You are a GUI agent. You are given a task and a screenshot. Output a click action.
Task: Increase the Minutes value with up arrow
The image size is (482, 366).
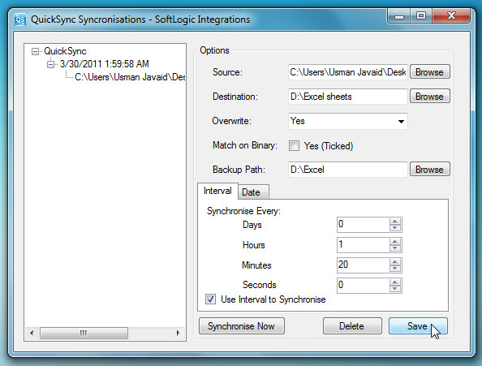(395, 262)
